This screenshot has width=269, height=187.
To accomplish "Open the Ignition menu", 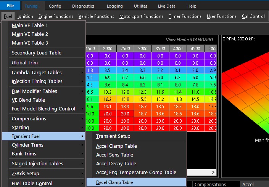I will tap(25, 16).
